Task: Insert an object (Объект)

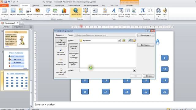Action: point(134,12)
